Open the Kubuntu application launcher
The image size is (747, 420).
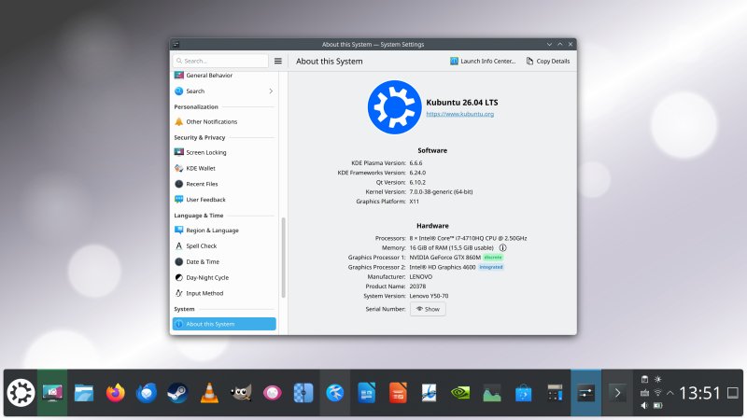pos(21,393)
